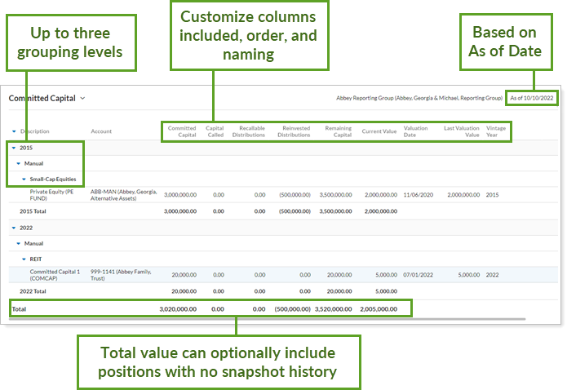Open the Private Equity (PE FUND) position
Viewport: 567px width, 390px height.
tap(53, 195)
